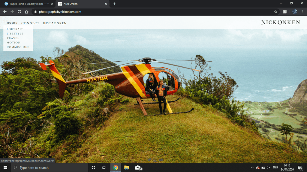Open the Chrome profile avatar

pyautogui.click(x=295, y=12)
